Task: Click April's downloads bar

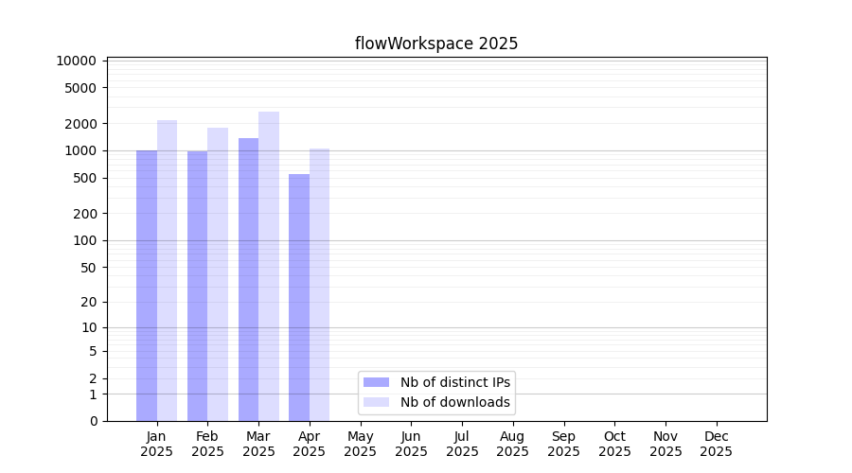Action: 319,285
